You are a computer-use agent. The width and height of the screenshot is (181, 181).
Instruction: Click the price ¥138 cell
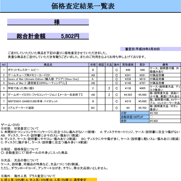128,88
